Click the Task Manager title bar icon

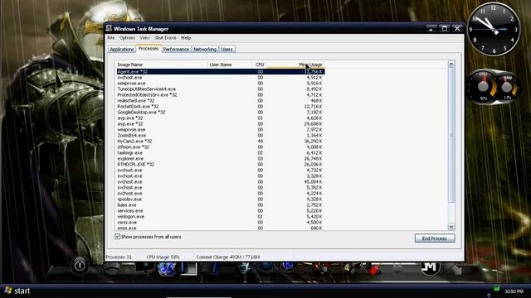pyautogui.click(x=109, y=28)
